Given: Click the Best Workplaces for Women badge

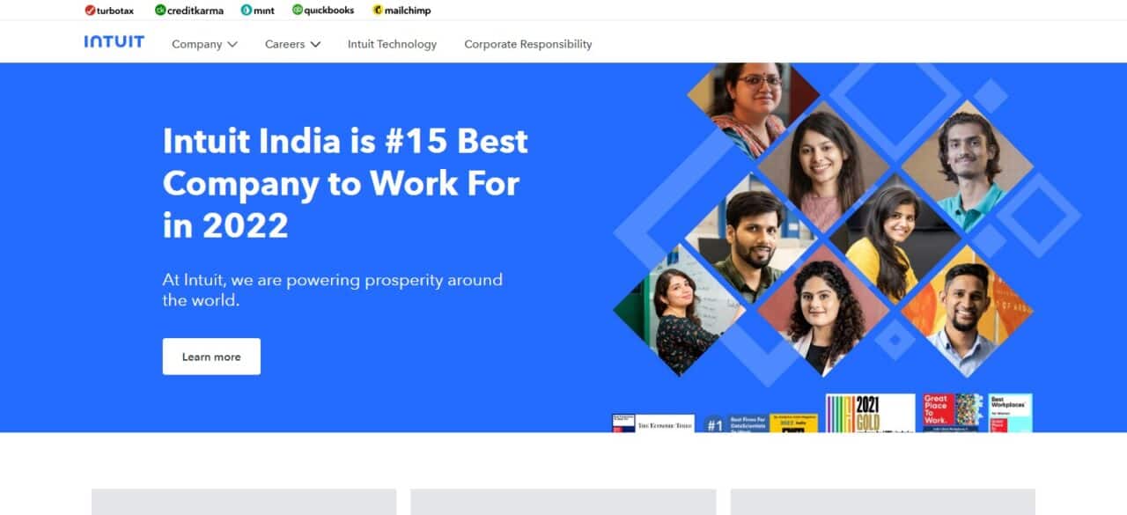Looking at the screenshot, I should [1010, 413].
